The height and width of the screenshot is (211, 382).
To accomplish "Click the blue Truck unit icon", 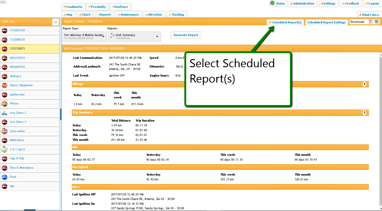I will [5, 177].
